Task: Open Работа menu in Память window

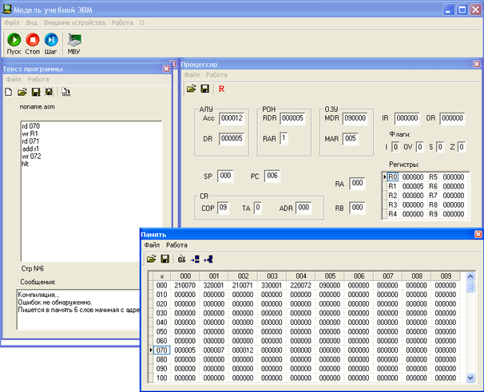Action: pyautogui.click(x=177, y=245)
